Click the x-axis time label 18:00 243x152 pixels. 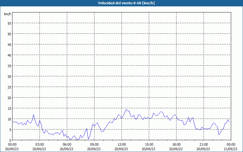point(176,145)
